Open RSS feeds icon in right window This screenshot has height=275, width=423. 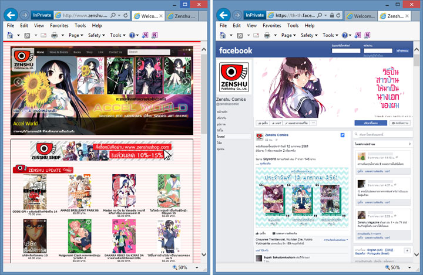coord(240,35)
